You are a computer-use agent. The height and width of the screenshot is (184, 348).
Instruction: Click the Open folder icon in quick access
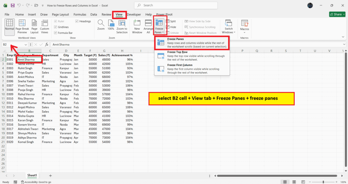(x=36, y=5)
